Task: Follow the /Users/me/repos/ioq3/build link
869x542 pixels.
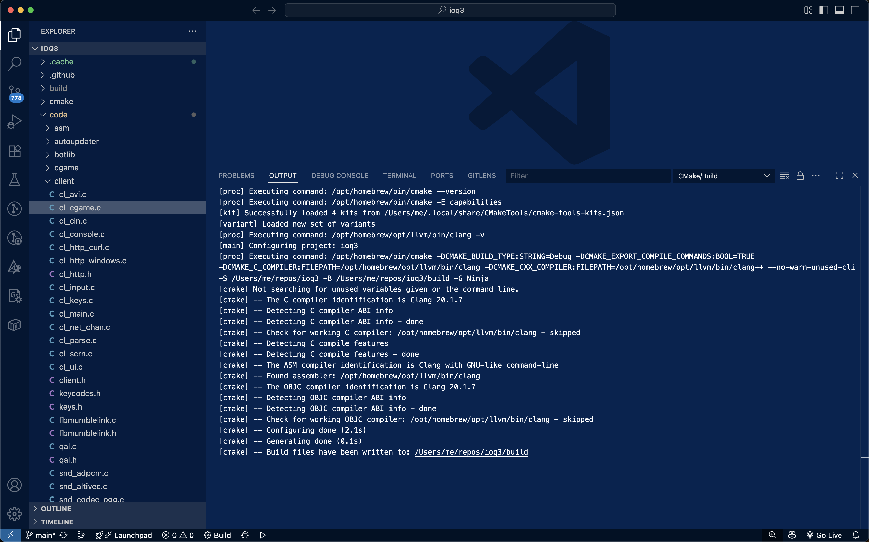Action: click(x=471, y=452)
